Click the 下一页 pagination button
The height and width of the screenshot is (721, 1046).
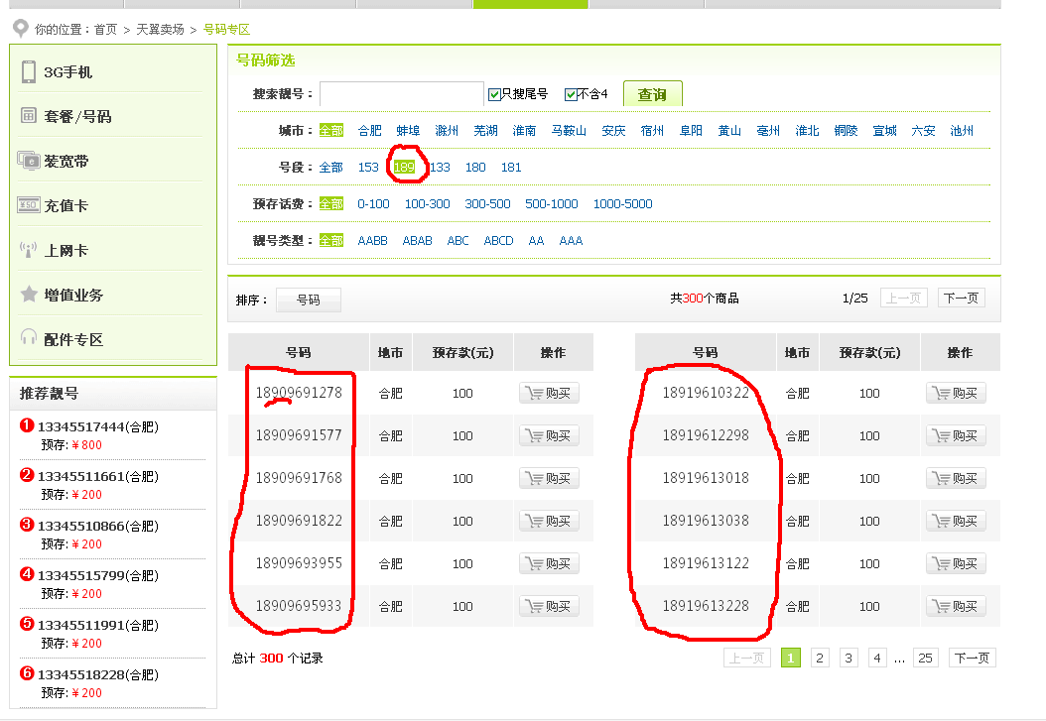coord(960,297)
